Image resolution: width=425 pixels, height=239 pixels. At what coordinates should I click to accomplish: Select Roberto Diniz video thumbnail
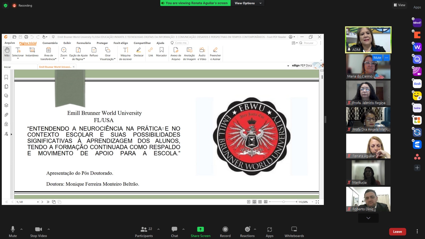(x=368, y=199)
